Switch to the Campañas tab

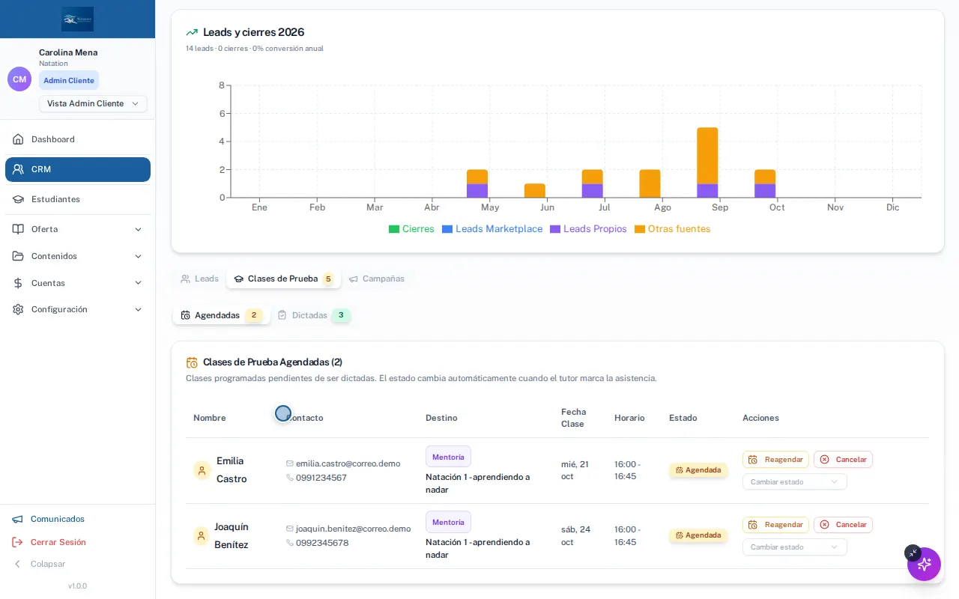click(377, 279)
